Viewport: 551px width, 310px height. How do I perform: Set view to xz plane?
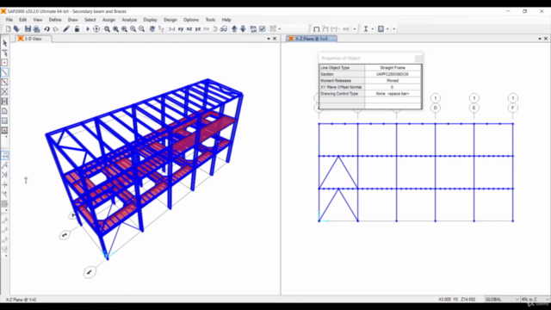point(189,29)
